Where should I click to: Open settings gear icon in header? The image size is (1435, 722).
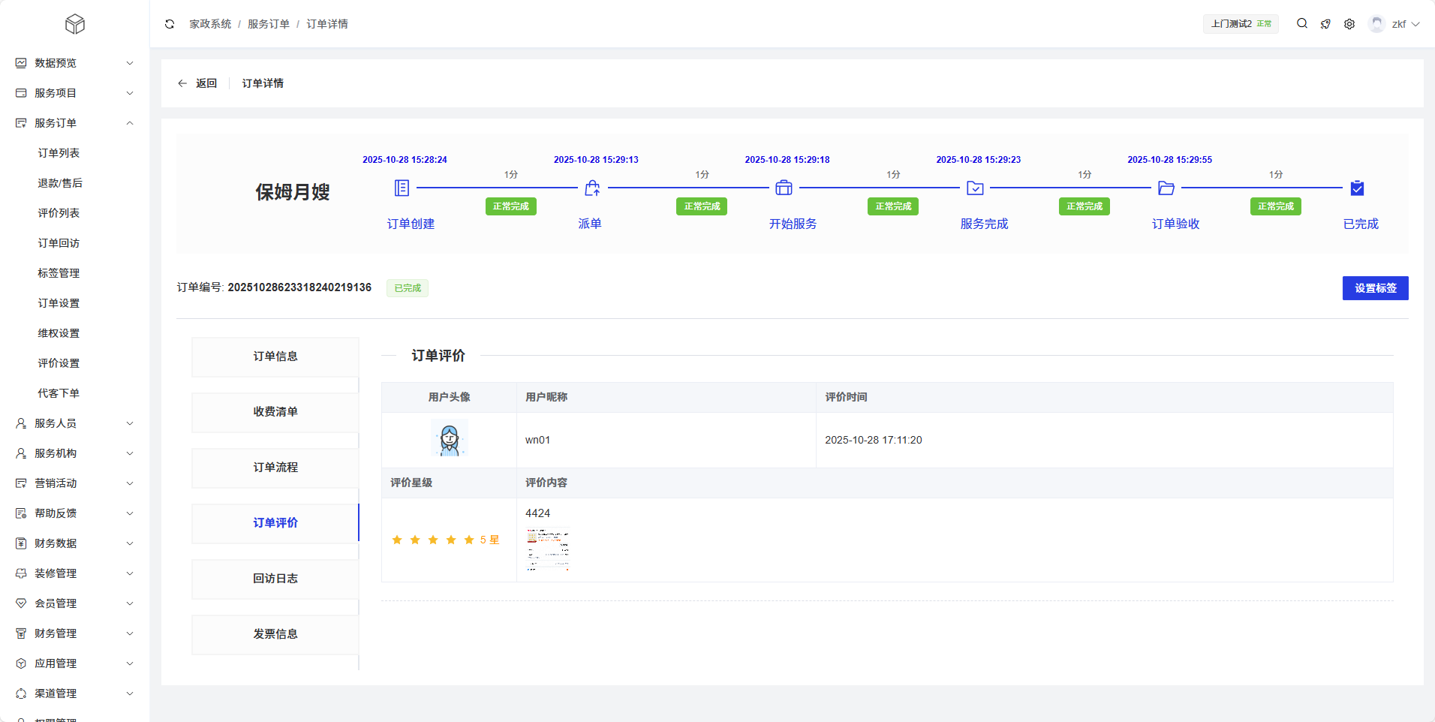pyautogui.click(x=1349, y=24)
